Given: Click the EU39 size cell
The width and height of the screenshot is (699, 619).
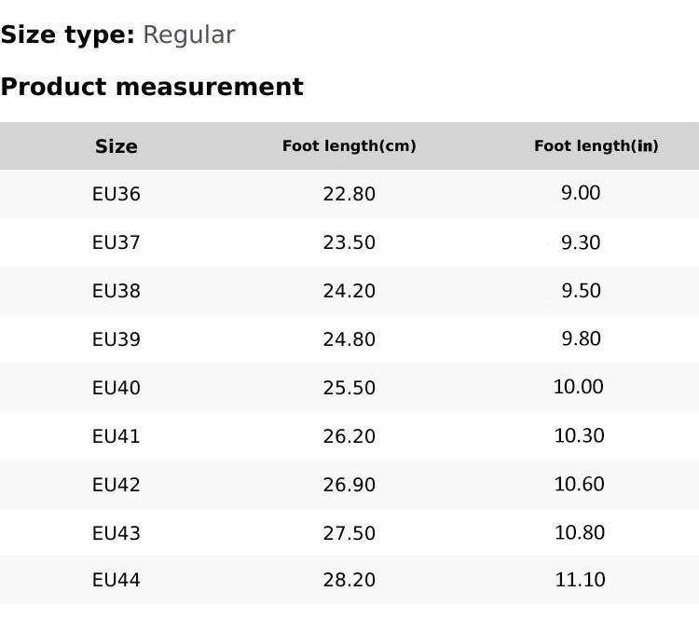Looking at the screenshot, I should coord(116,339).
